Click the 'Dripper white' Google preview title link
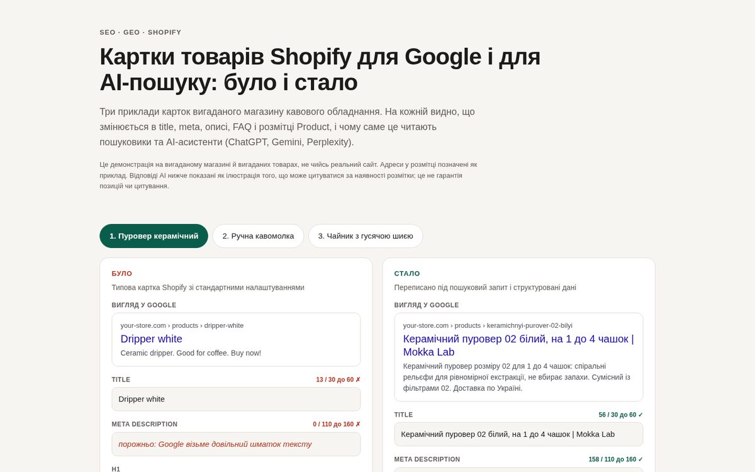The image size is (755, 472). [152, 339]
